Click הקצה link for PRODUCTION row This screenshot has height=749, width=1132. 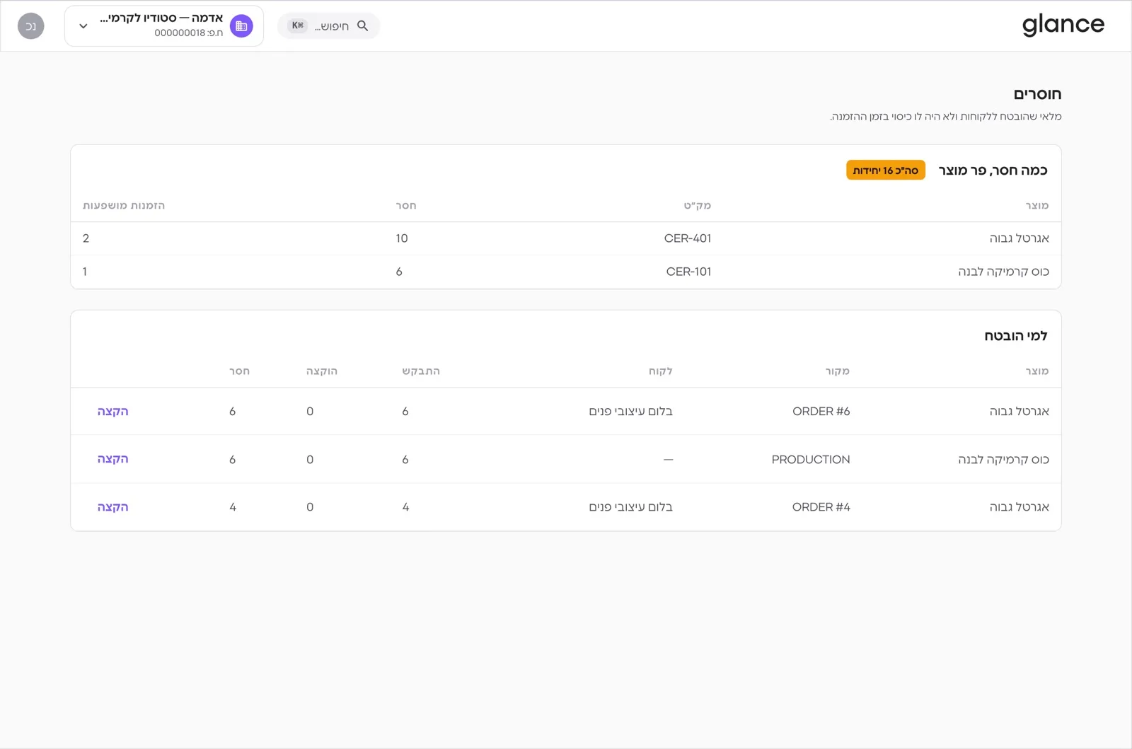pos(112,459)
